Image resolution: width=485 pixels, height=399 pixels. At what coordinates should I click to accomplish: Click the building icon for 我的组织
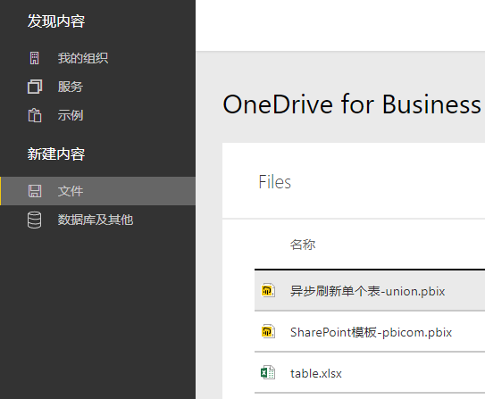click(x=34, y=58)
